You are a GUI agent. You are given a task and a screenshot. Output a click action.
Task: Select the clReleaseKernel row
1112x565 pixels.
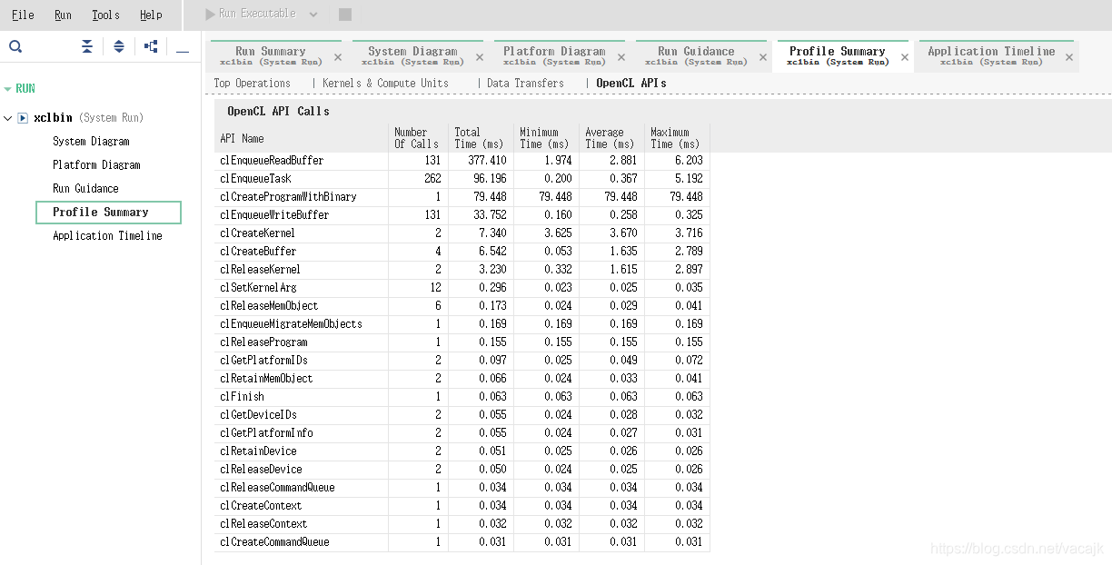pos(462,270)
